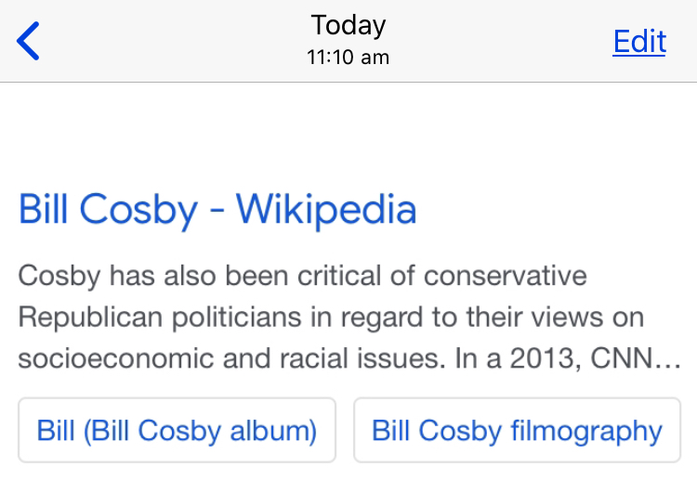Click the snippet line starting 'Republican politicians'
The image size is (697, 480).
click(x=331, y=318)
